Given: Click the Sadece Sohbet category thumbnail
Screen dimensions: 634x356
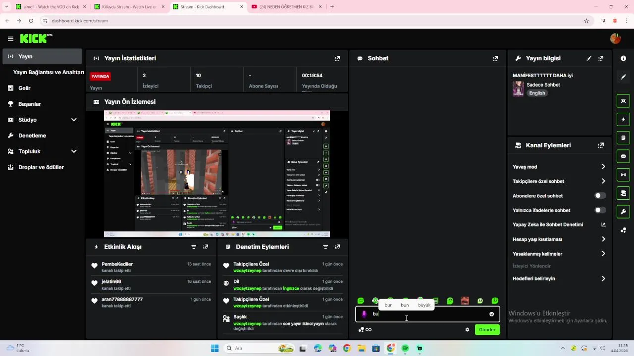Looking at the screenshot, I should (x=518, y=89).
